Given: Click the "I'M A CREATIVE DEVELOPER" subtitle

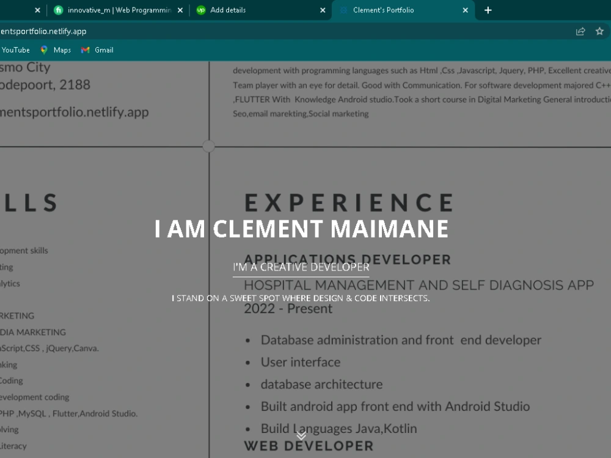Looking at the screenshot, I should pyautogui.click(x=301, y=267).
